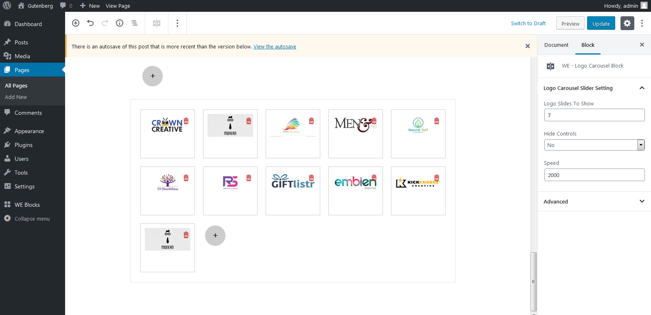Switch to the Block tab
The width and height of the screenshot is (651, 315).
(x=588, y=45)
